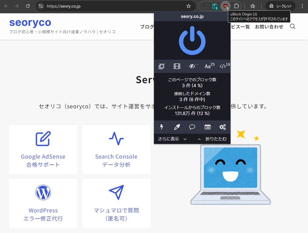This screenshot has width=308, height=233.
Task: Toggle cosmetic filtering eye icon
Action: [192, 66]
